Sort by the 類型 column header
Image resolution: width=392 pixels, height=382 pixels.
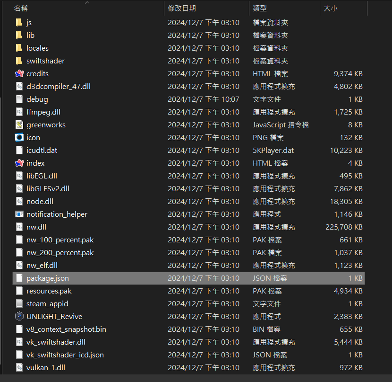tap(260, 9)
